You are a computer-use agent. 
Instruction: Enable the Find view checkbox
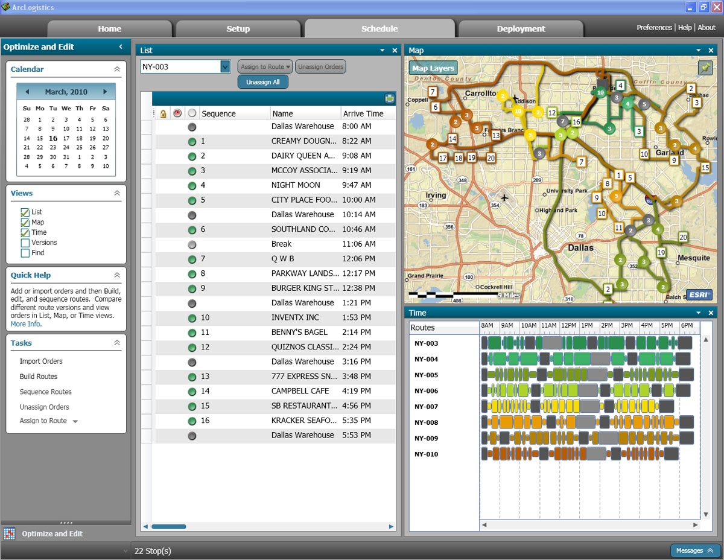point(25,253)
